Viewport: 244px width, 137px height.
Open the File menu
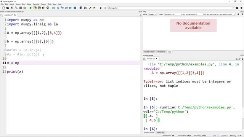click(2, 4)
